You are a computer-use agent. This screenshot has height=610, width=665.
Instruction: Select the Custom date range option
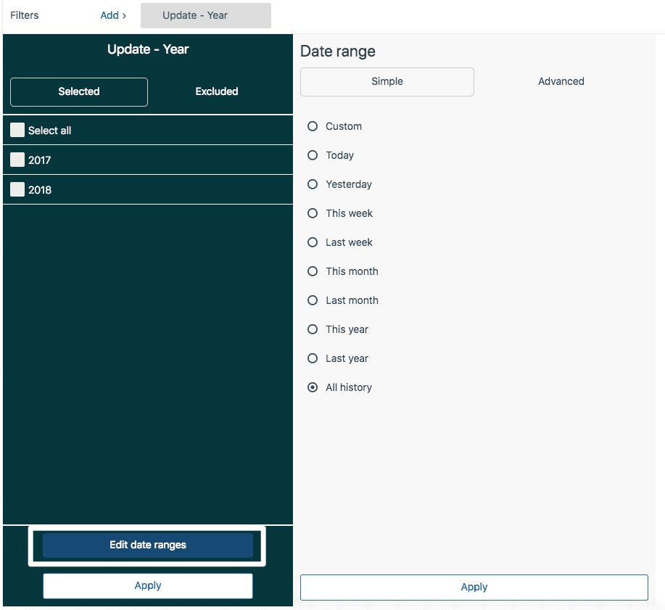click(x=313, y=126)
